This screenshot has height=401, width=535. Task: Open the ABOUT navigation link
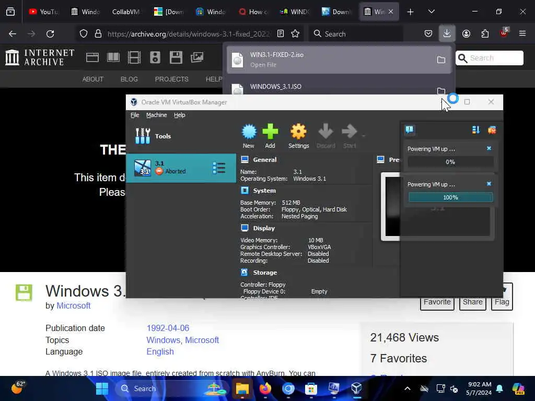93,79
